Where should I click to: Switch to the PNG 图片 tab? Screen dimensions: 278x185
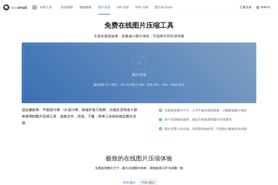pyautogui.click(x=148, y=182)
